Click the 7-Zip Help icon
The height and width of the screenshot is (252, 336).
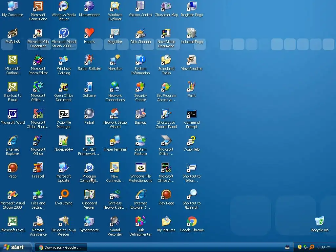192,140
